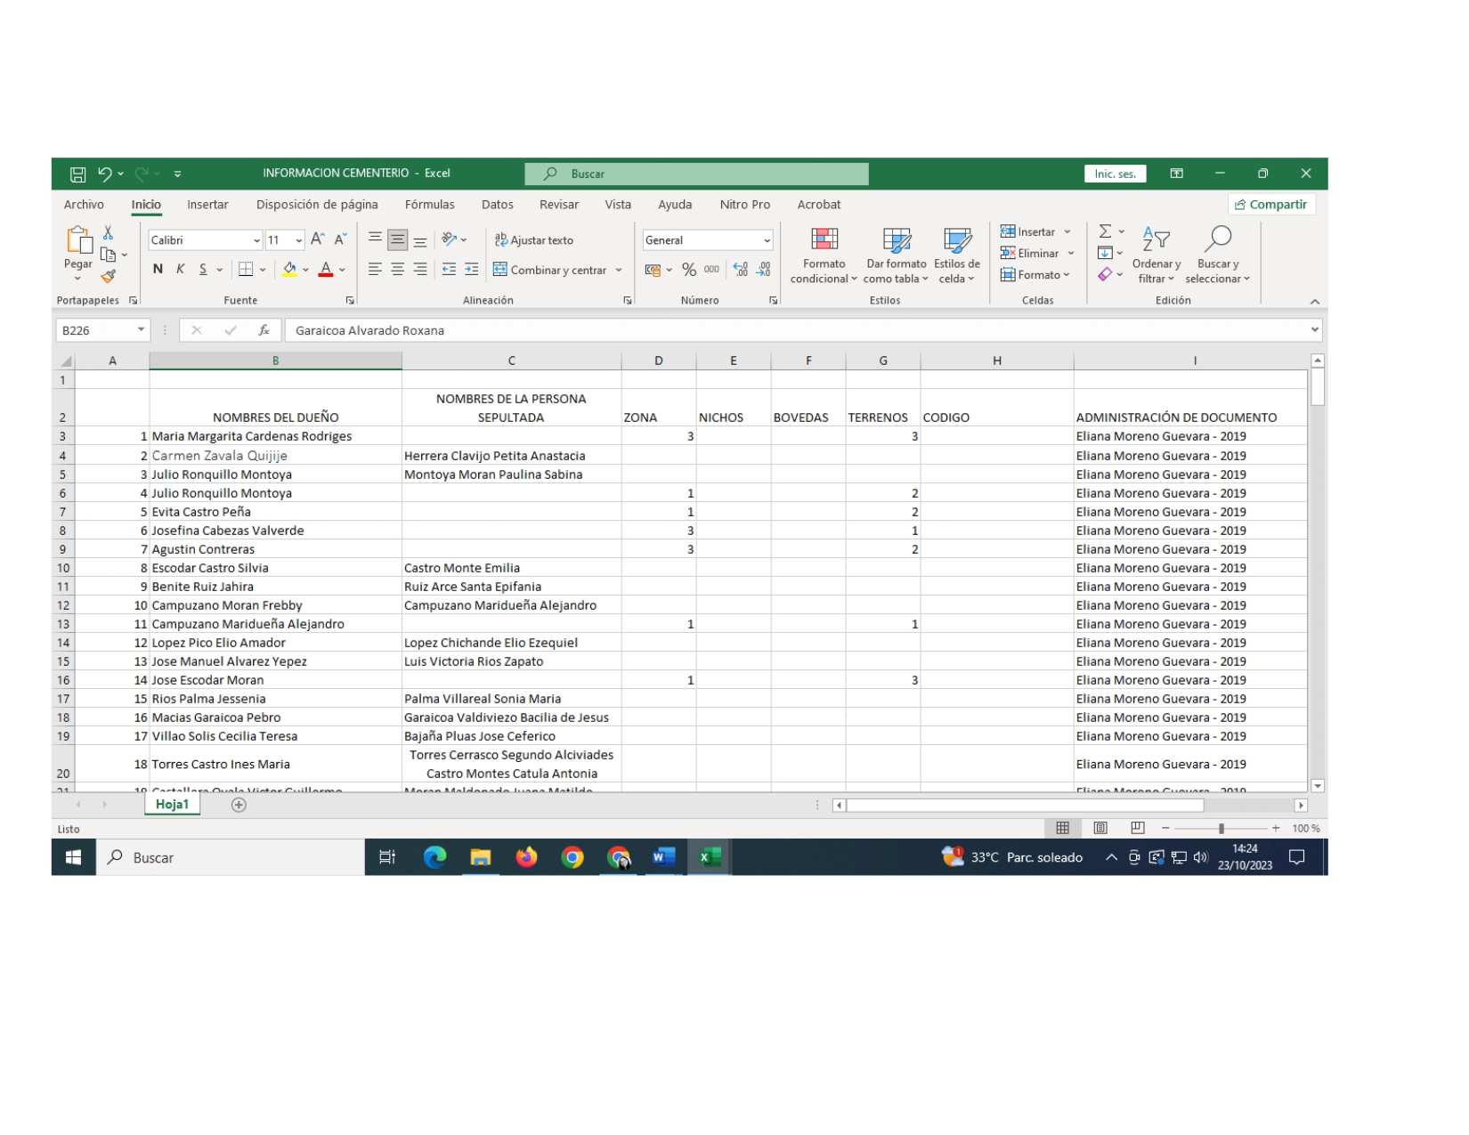Open Ordenar y filtrar tool

[1156, 255]
